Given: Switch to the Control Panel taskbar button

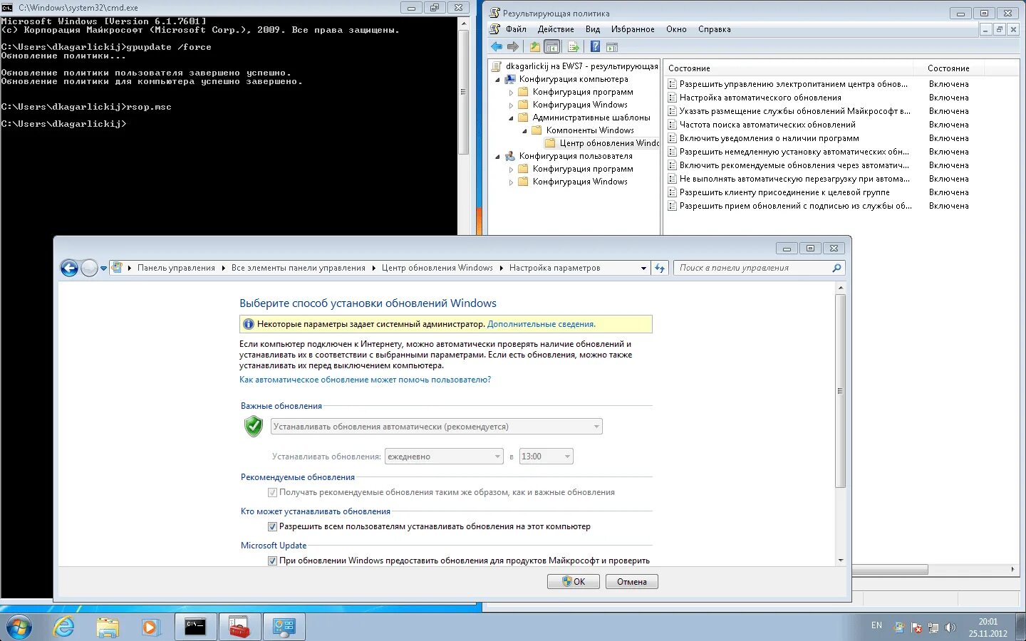Looking at the screenshot, I should pyautogui.click(x=284, y=627).
